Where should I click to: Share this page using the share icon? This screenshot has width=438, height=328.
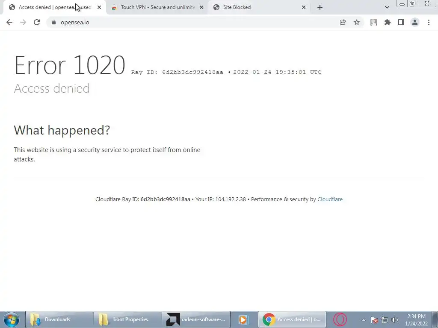coord(343,22)
